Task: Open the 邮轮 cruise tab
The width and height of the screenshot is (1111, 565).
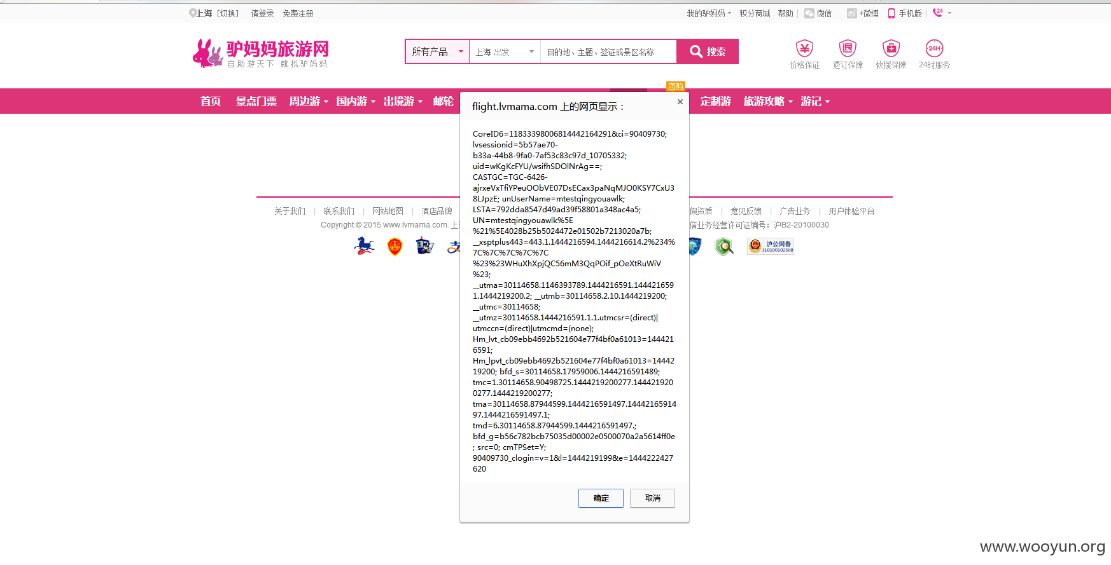Action: pyautogui.click(x=444, y=101)
